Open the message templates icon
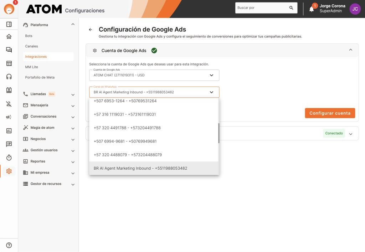The image size is (365, 252). pyautogui.click(x=9, y=144)
